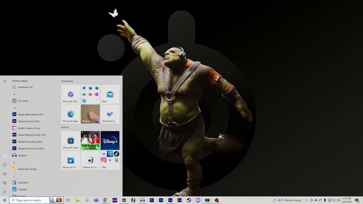This screenshot has width=363, height=204.
Task: Open the Microsoft Store tile
Action: [x=70, y=141]
